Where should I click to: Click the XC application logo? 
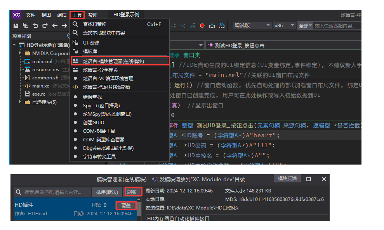[x=17, y=15]
